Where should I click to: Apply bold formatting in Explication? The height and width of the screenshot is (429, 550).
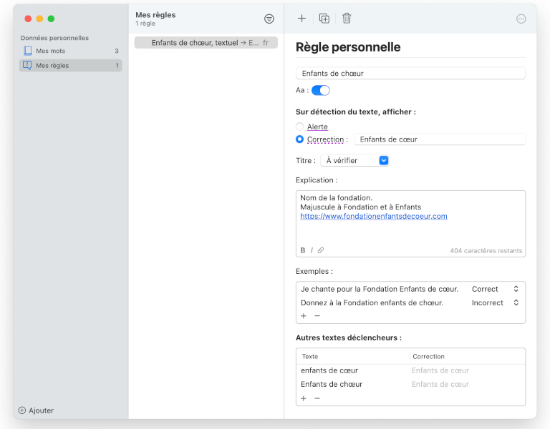(x=303, y=250)
